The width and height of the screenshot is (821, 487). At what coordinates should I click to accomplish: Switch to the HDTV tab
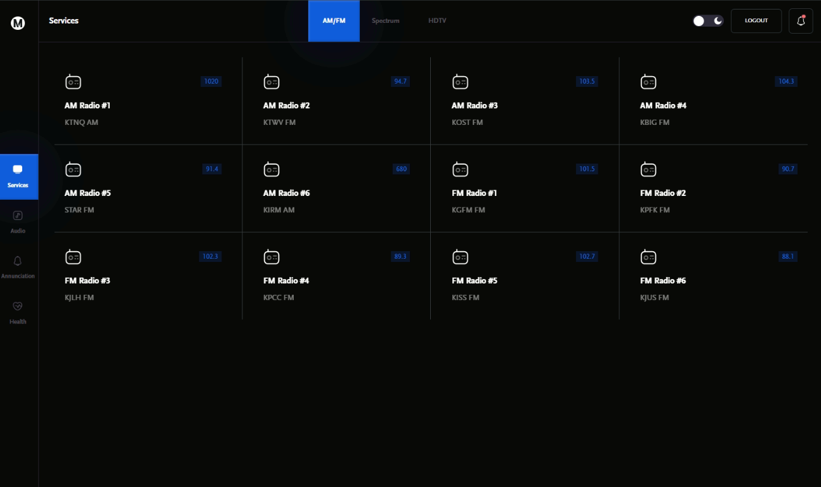click(437, 21)
